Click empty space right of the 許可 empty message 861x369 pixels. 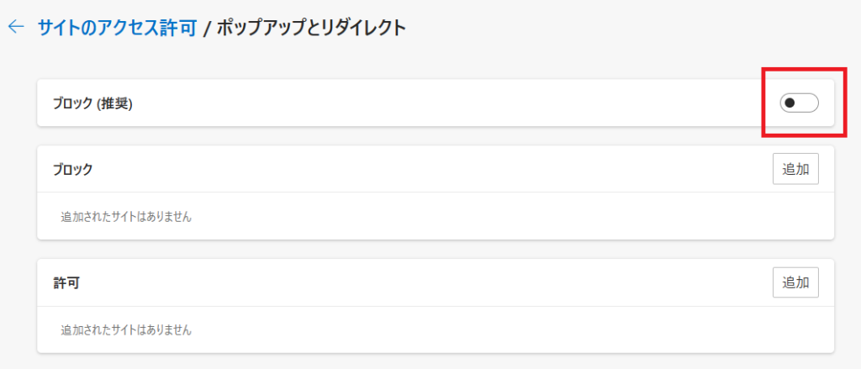pos(504,330)
